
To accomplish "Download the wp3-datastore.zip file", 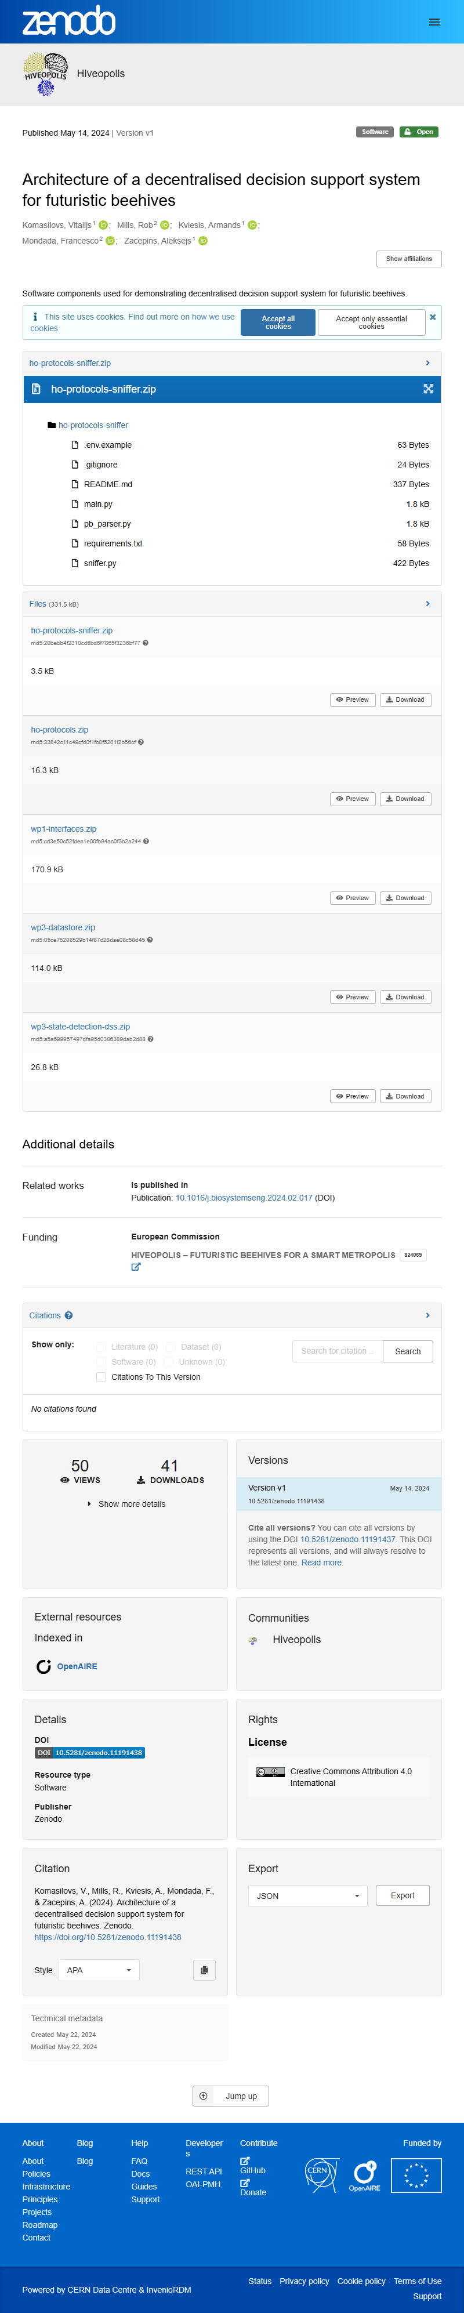I will pos(405,996).
